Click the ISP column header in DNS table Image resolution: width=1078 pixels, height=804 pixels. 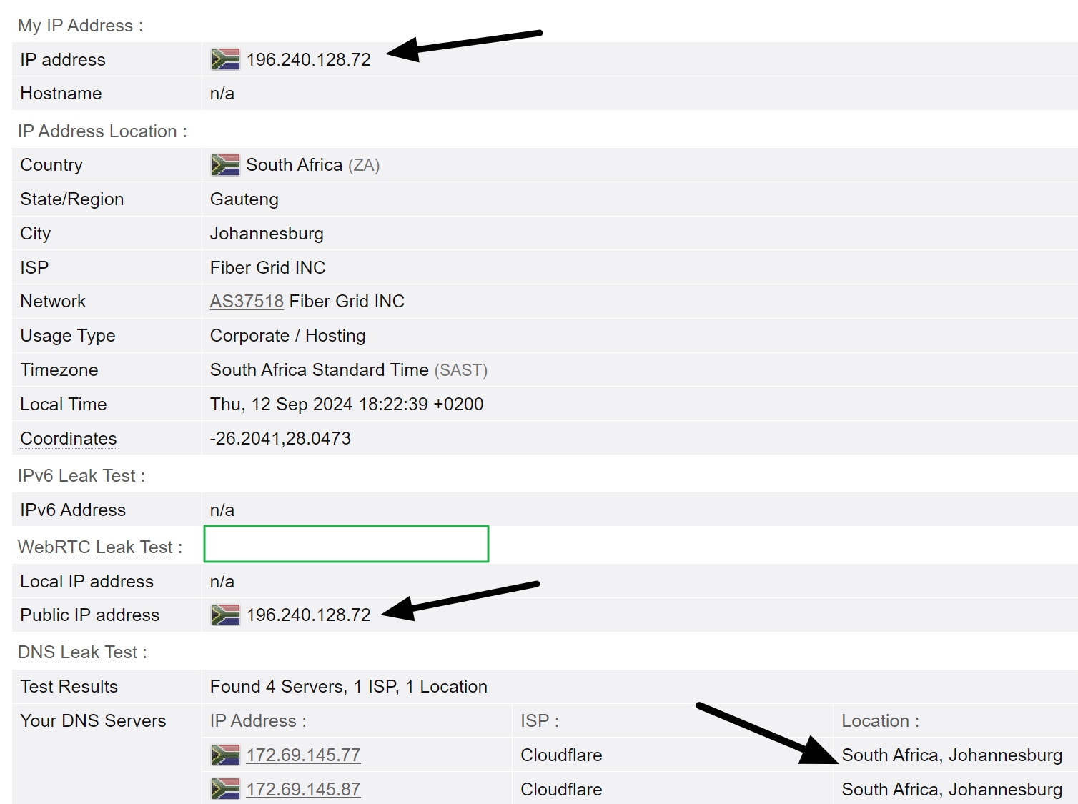(x=539, y=721)
